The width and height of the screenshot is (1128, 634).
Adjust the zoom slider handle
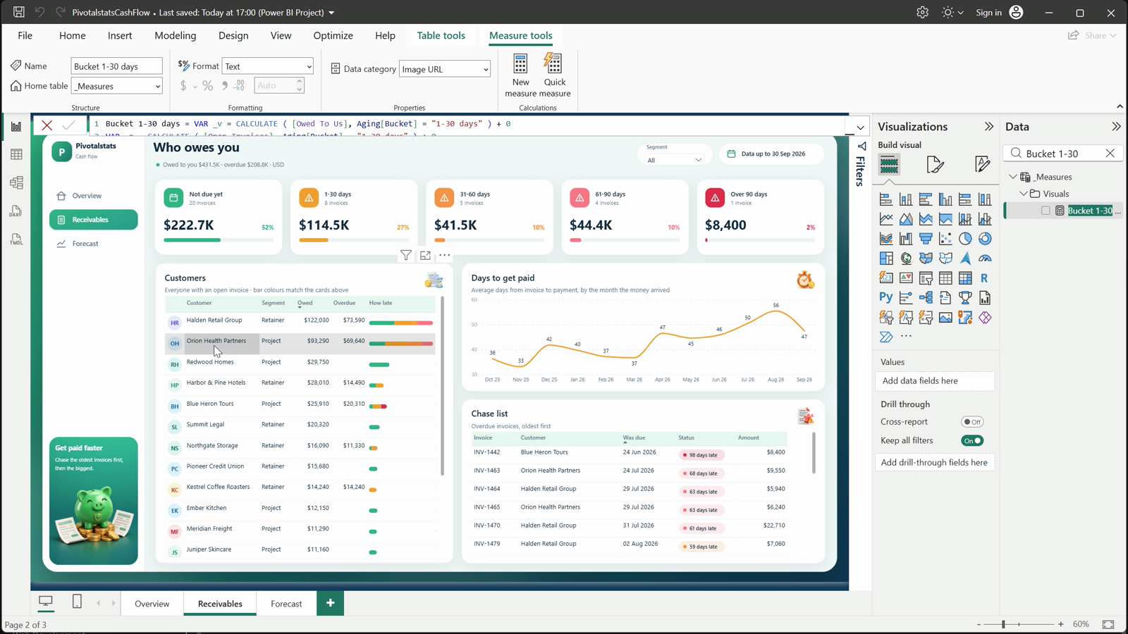coord(1003,624)
